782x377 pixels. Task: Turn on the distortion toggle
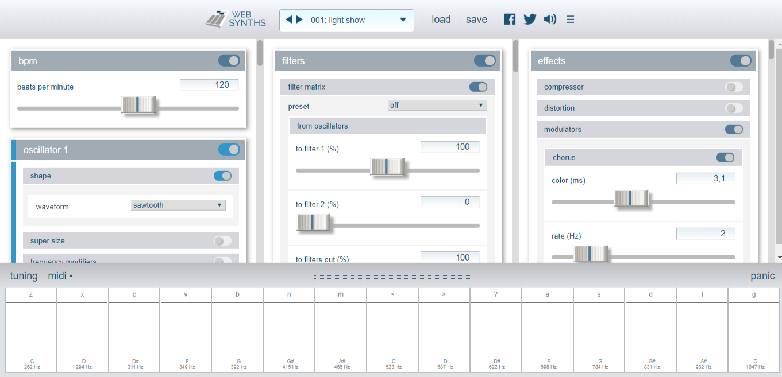734,108
